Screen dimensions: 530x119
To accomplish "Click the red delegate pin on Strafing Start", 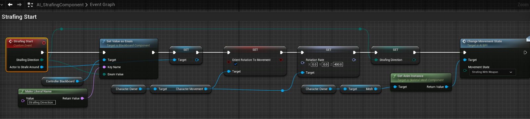I will pos(44,43).
